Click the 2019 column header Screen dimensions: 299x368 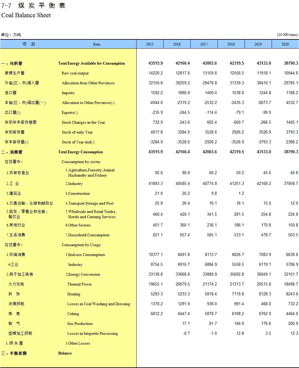[x=258, y=44]
